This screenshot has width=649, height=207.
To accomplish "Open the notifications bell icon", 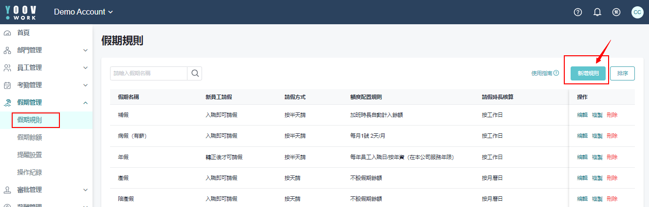I will click(597, 12).
